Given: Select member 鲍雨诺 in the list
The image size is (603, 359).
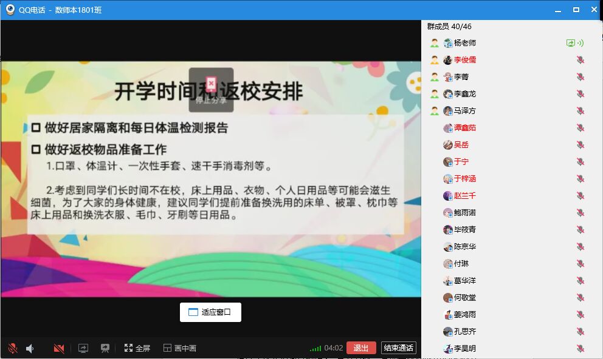Looking at the screenshot, I should click(x=465, y=213).
